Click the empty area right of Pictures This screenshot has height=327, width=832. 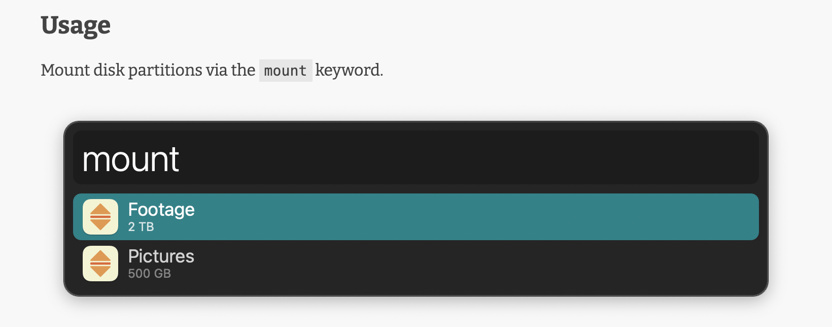pos(477,264)
